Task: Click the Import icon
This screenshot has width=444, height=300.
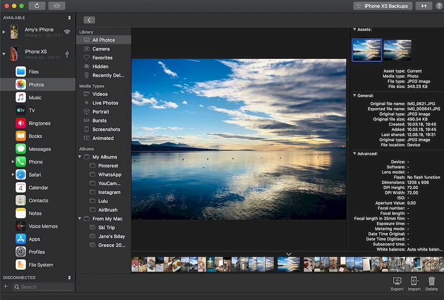Action: (414, 282)
